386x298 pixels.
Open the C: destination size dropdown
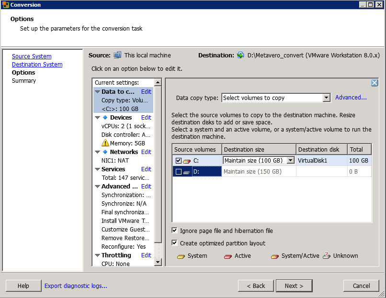pyautogui.click(x=291, y=160)
